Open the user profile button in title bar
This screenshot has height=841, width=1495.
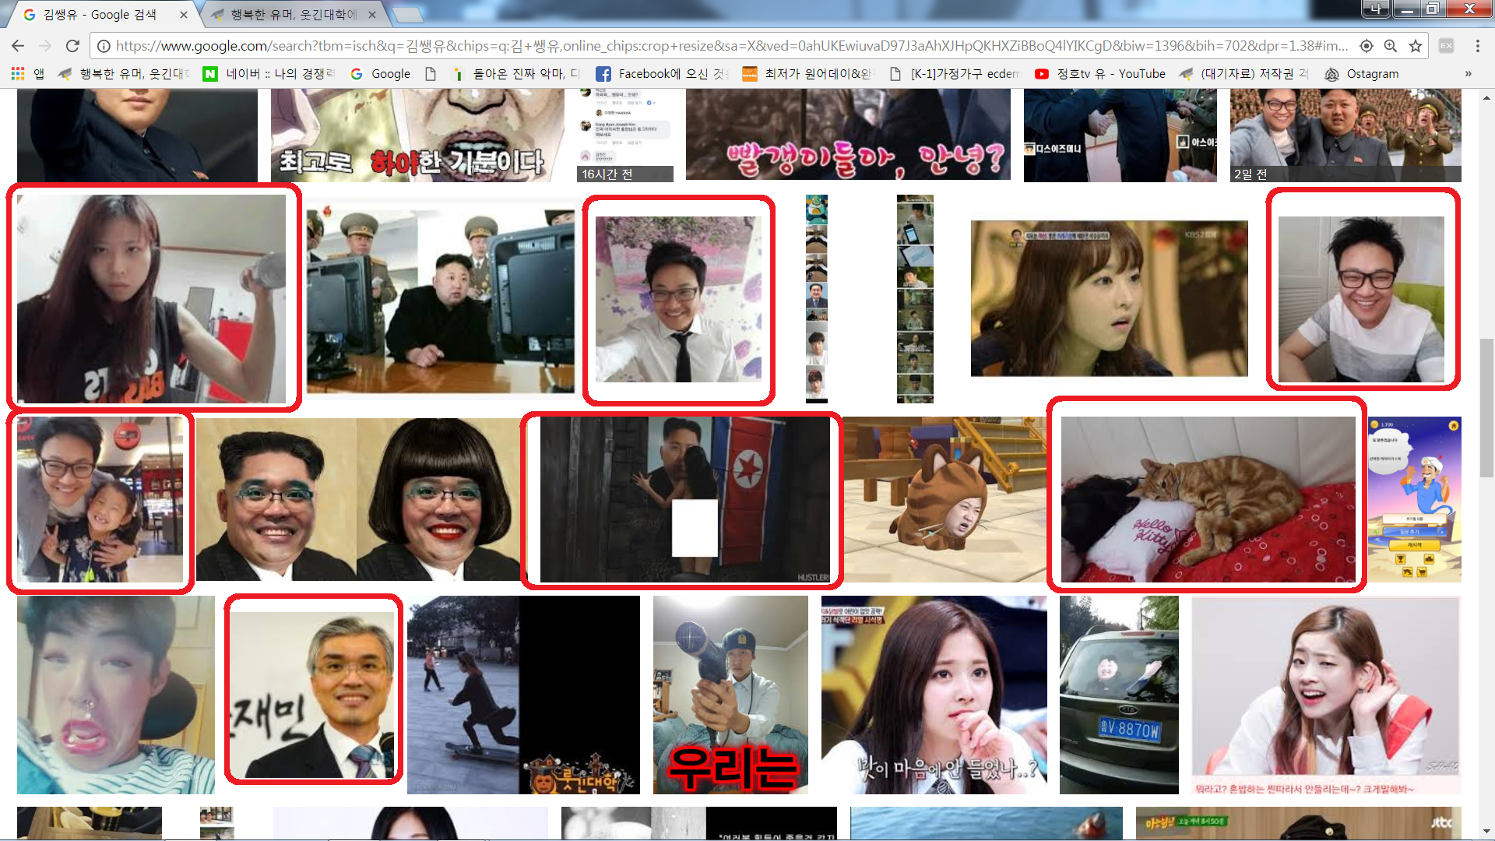[x=1376, y=9]
